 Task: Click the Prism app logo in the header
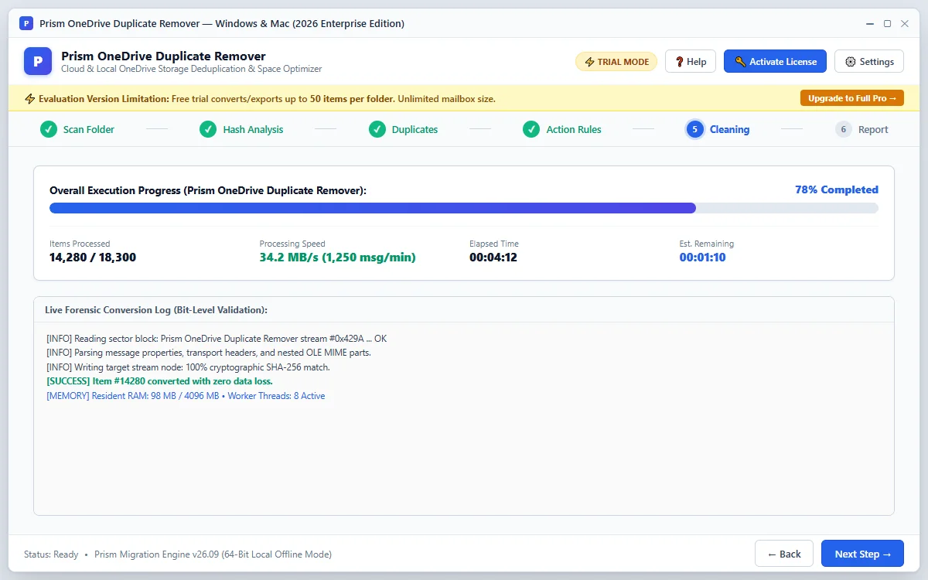pyautogui.click(x=38, y=61)
